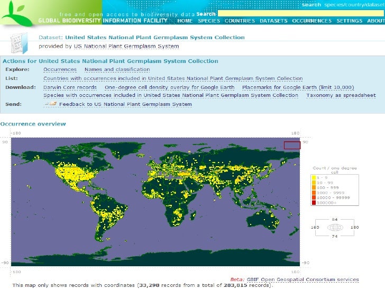Click the 84 north bound in navigator
This screenshot has width=385, height=289.
(335, 219)
